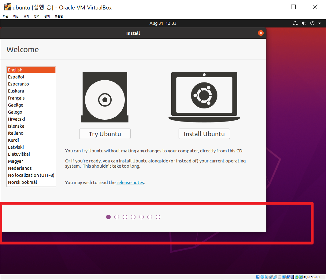The image size is (326, 280).
Task: Open the 입력 menu
Action: [x=37, y=16]
